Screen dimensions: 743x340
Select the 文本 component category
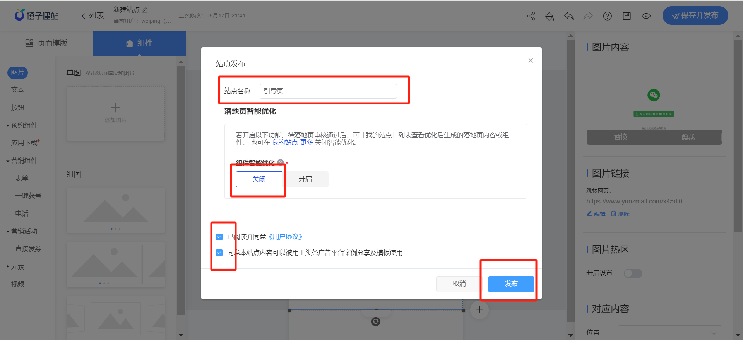point(17,90)
